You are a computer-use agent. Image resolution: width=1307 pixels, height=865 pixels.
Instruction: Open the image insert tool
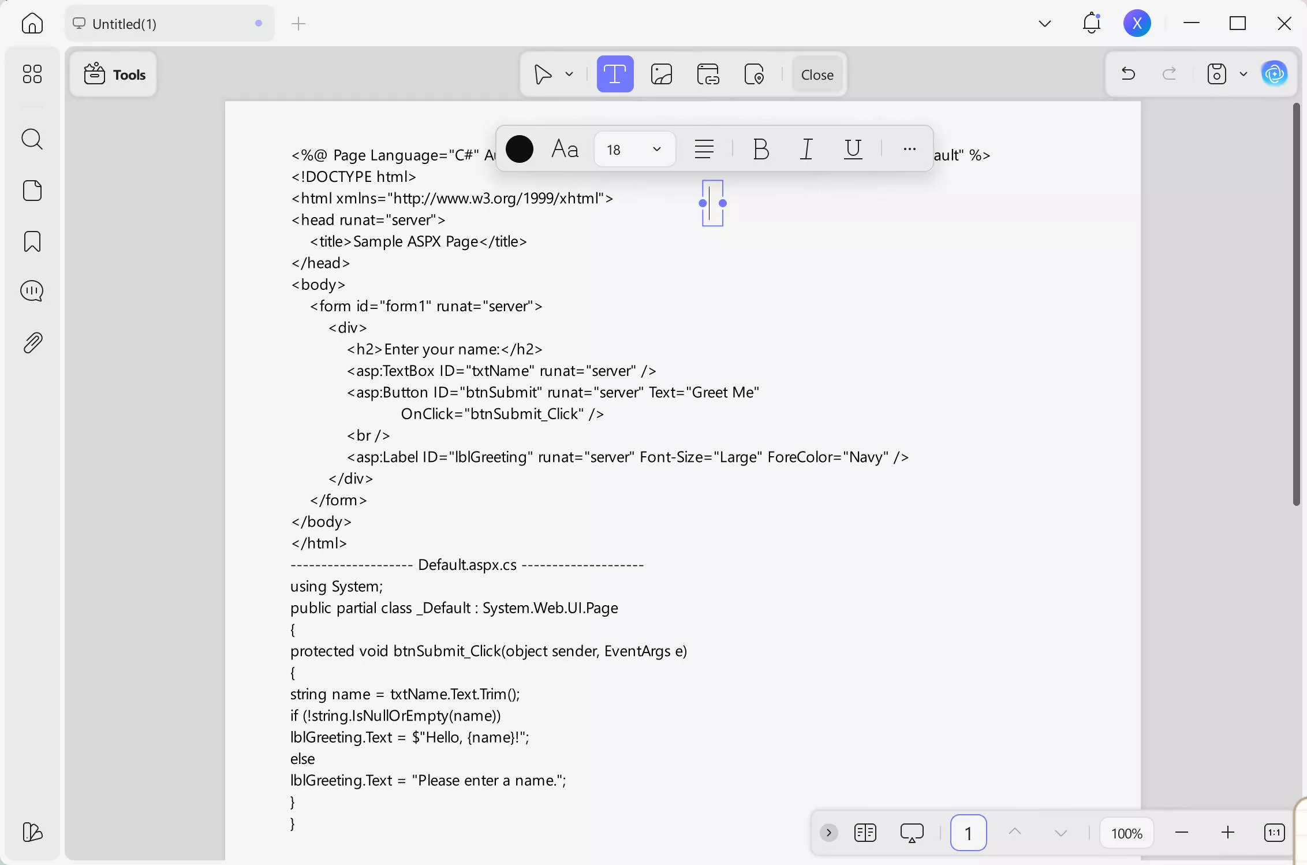[x=662, y=74]
